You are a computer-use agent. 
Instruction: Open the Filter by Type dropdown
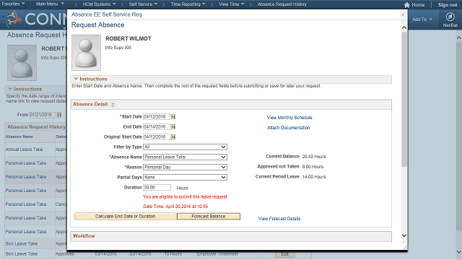pos(185,147)
